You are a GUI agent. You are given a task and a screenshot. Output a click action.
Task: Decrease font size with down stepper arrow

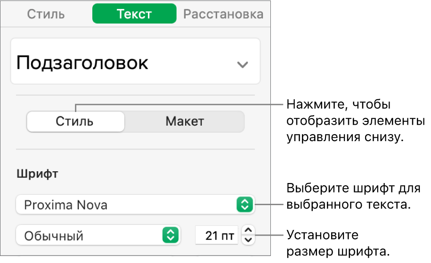[x=248, y=240]
